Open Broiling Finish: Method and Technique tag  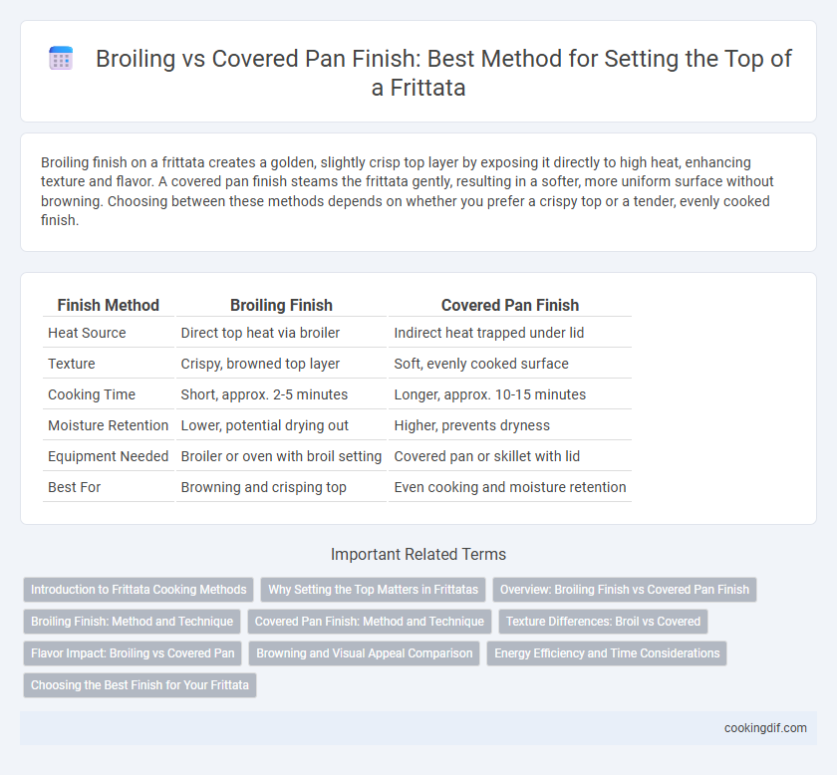[132, 622]
